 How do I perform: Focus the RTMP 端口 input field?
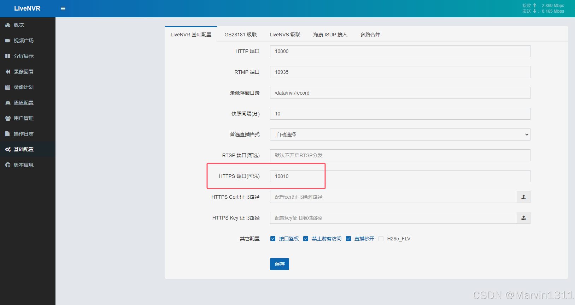click(400, 72)
